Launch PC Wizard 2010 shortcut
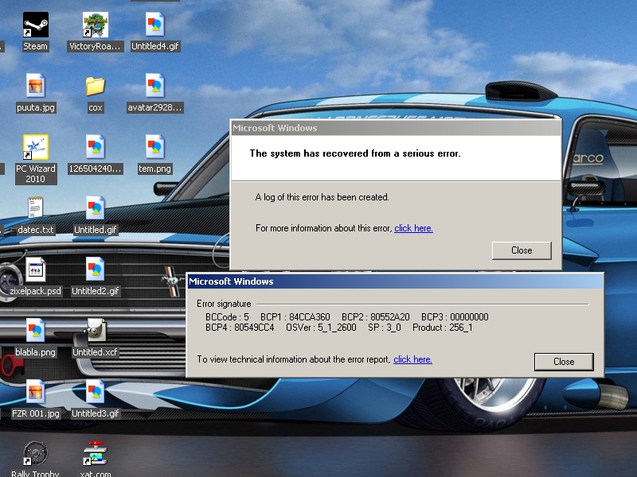Screen dimensions: 637x477 click(35, 147)
